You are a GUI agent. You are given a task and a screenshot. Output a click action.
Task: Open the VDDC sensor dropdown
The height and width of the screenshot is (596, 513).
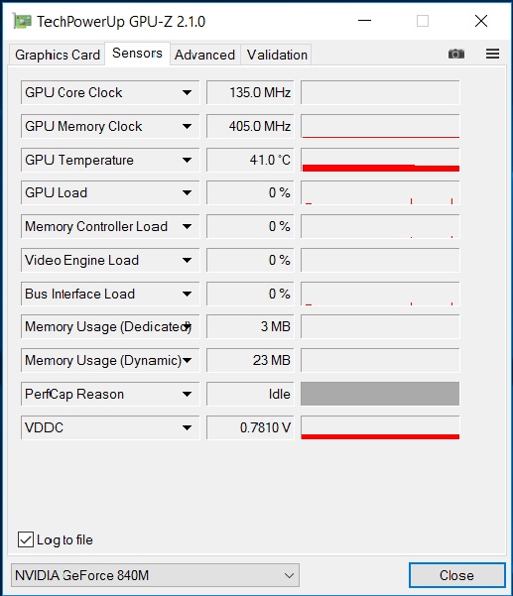110,427
